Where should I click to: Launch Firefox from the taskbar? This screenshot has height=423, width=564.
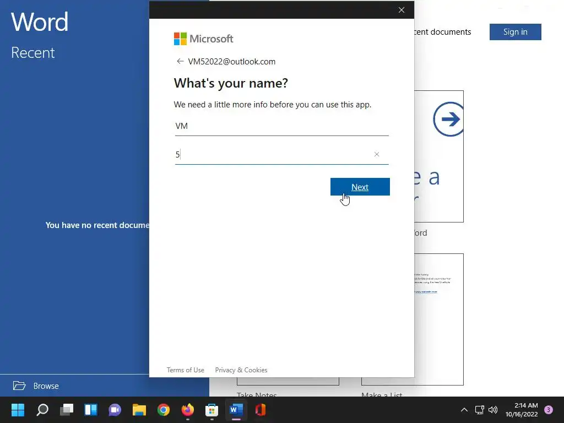(x=187, y=410)
